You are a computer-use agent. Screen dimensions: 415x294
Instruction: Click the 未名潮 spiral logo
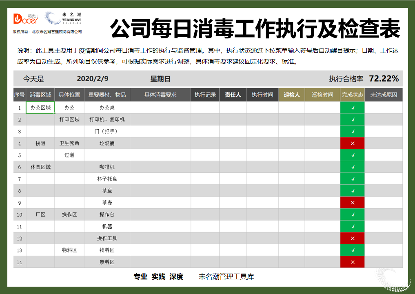52,18
